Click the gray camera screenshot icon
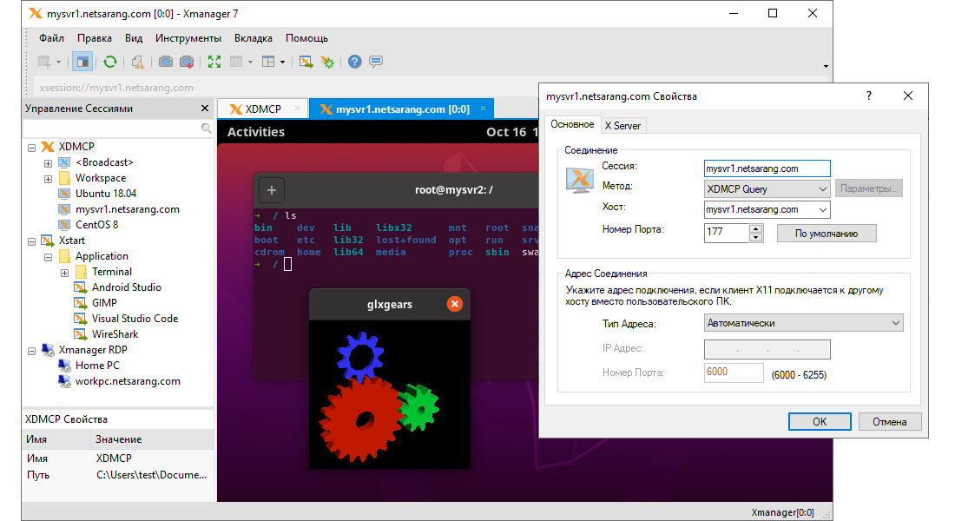The width and height of the screenshot is (955, 521). coord(166,62)
